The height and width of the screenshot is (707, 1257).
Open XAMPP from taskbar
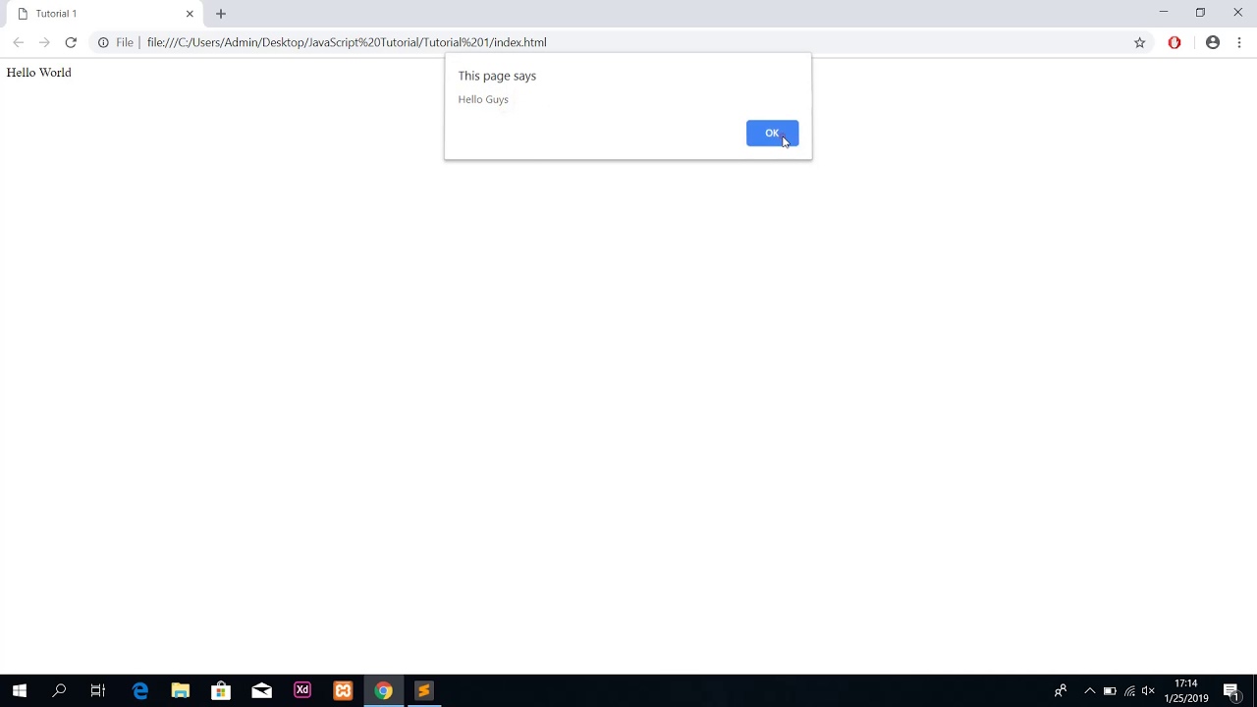point(343,691)
